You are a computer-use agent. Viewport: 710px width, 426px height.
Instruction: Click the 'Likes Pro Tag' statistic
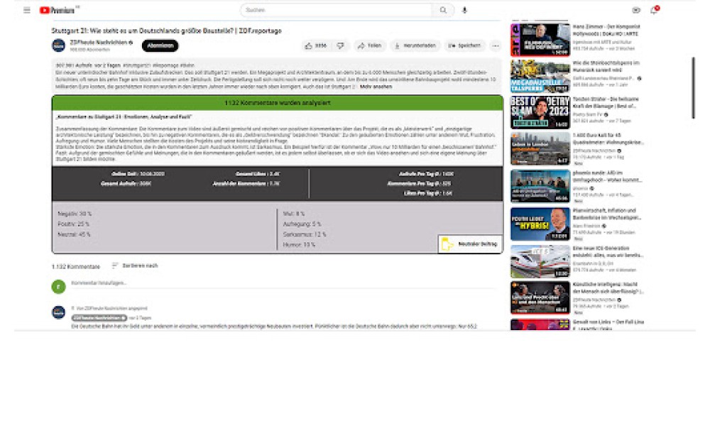pyautogui.click(x=428, y=193)
